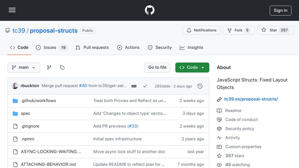The image size is (299, 168).
Task: Open rbuckton's profile link
Action: coord(30,86)
